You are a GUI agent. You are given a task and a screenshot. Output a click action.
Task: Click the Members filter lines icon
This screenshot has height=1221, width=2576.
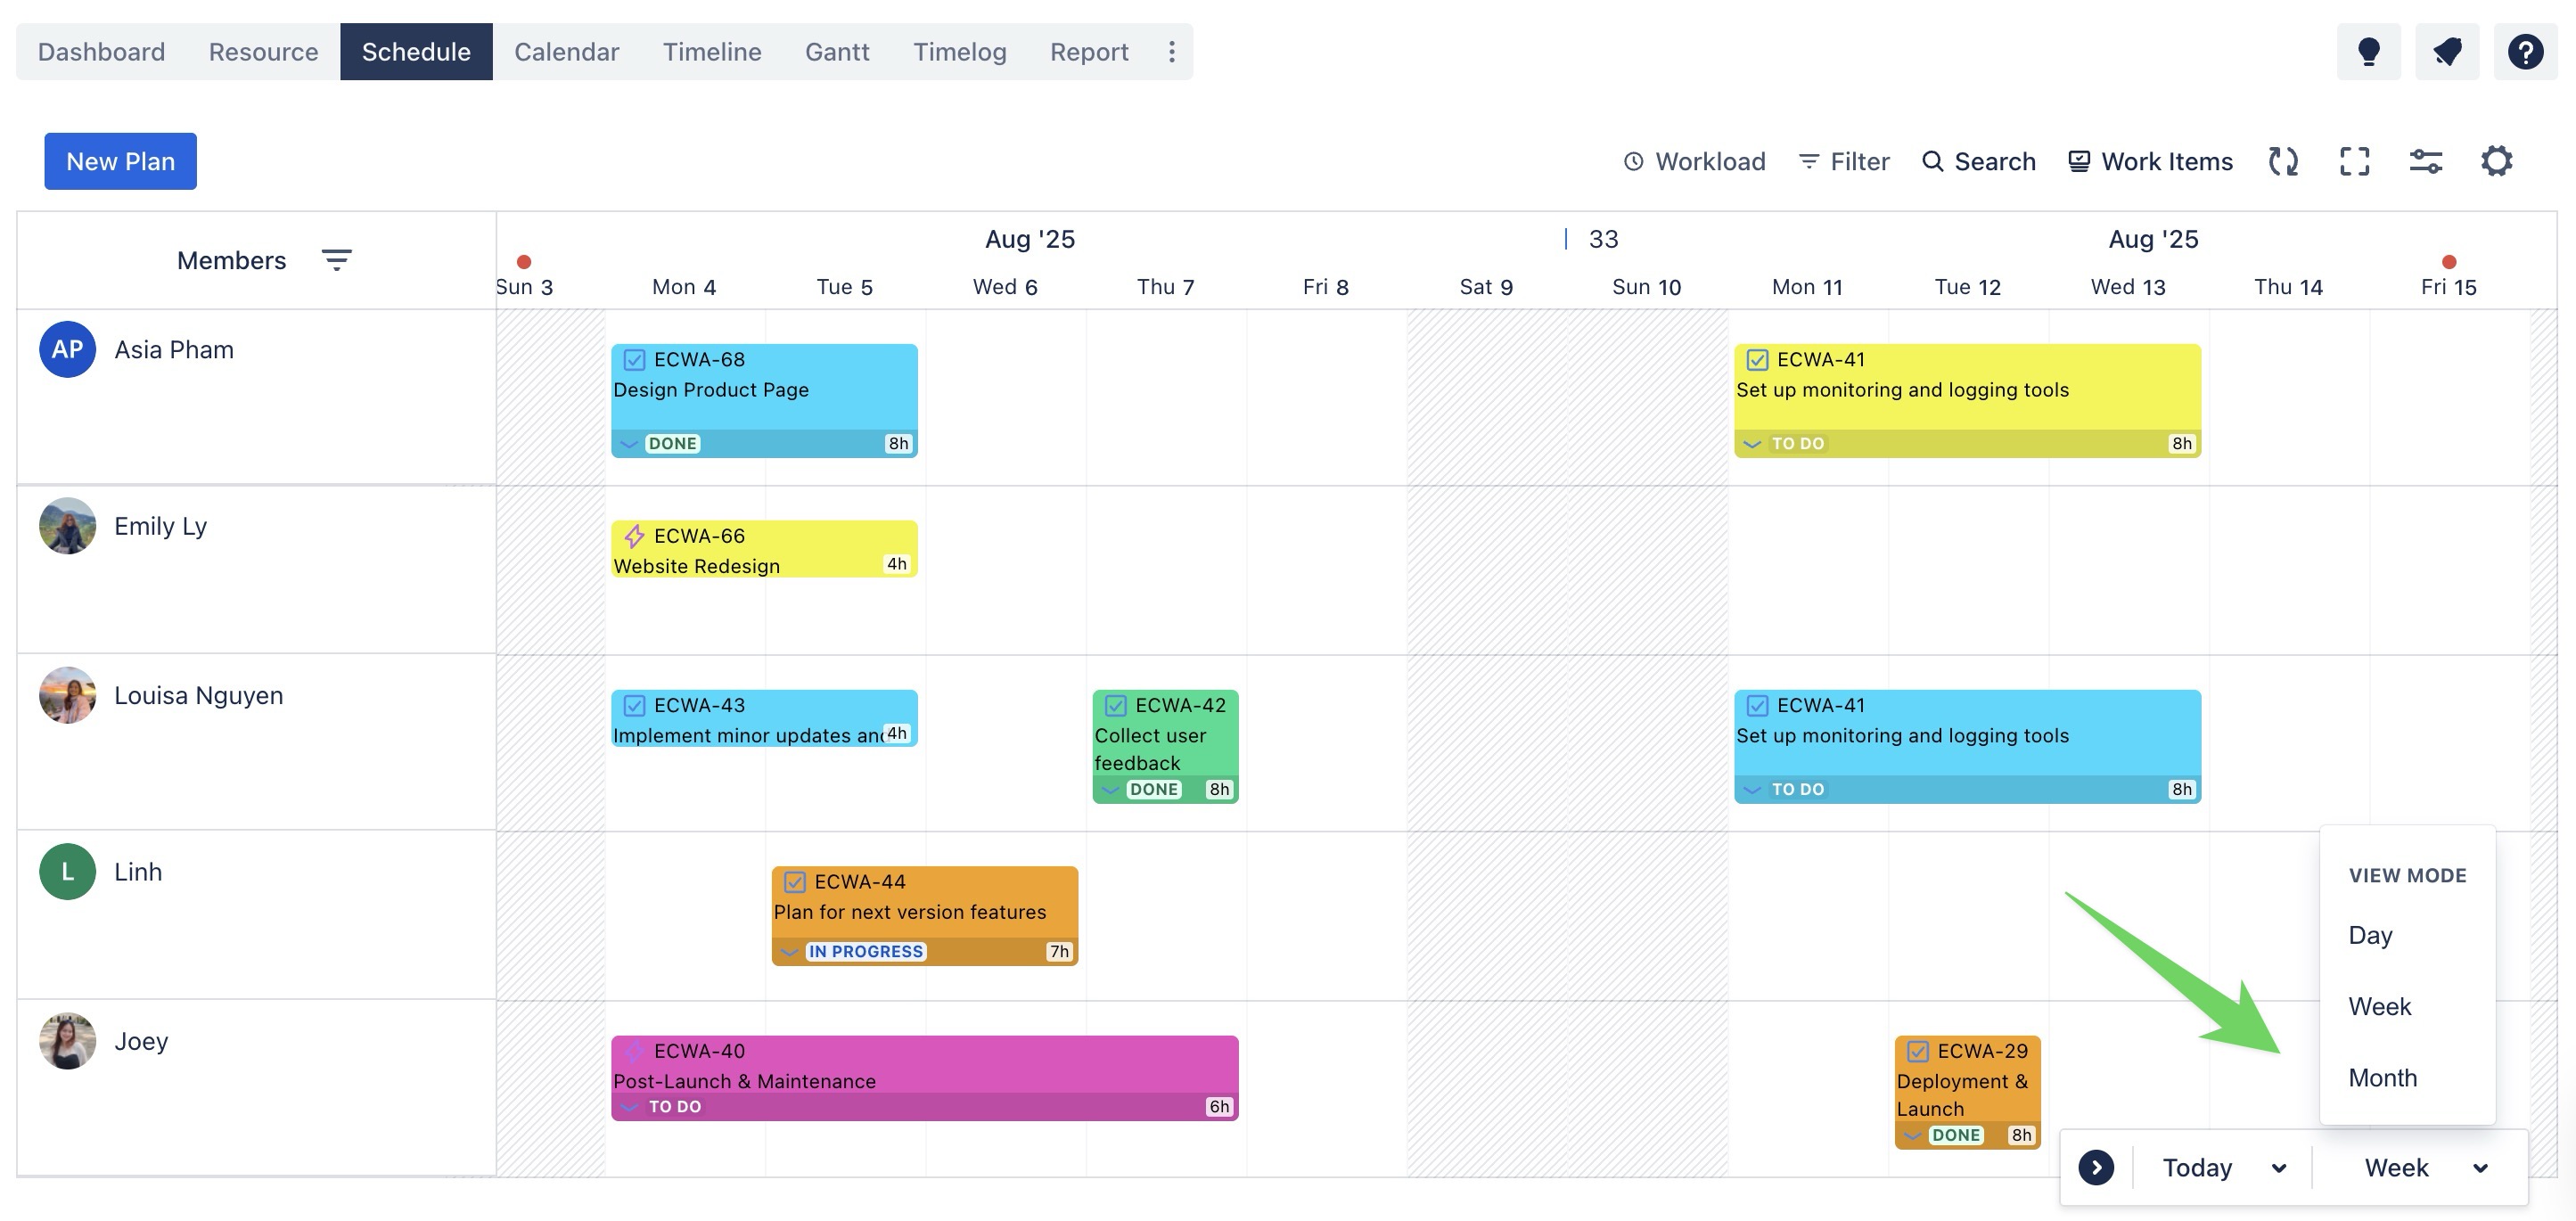pyautogui.click(x=336, y=260)
